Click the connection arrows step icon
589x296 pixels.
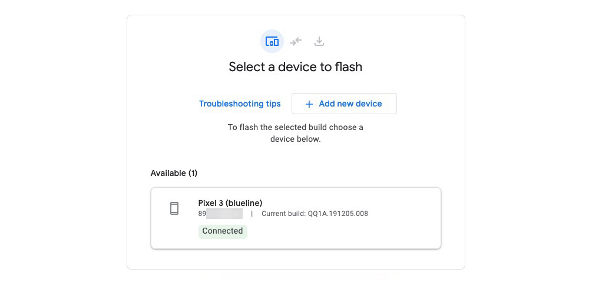[x=296, y=41]
